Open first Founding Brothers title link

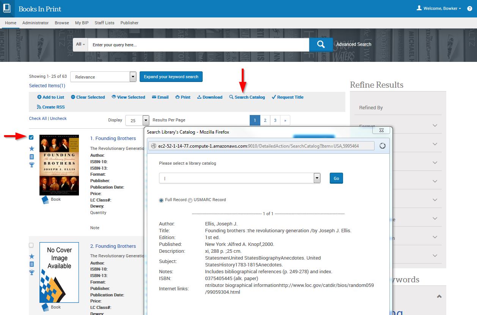point(113,139)
